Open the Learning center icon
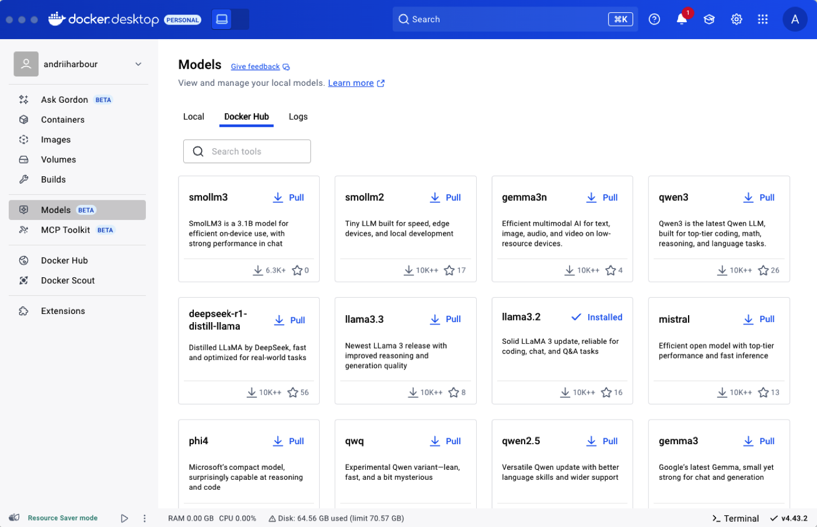Image resolution: width=817 pixels, height=527 pixels. tap(709, 19)
